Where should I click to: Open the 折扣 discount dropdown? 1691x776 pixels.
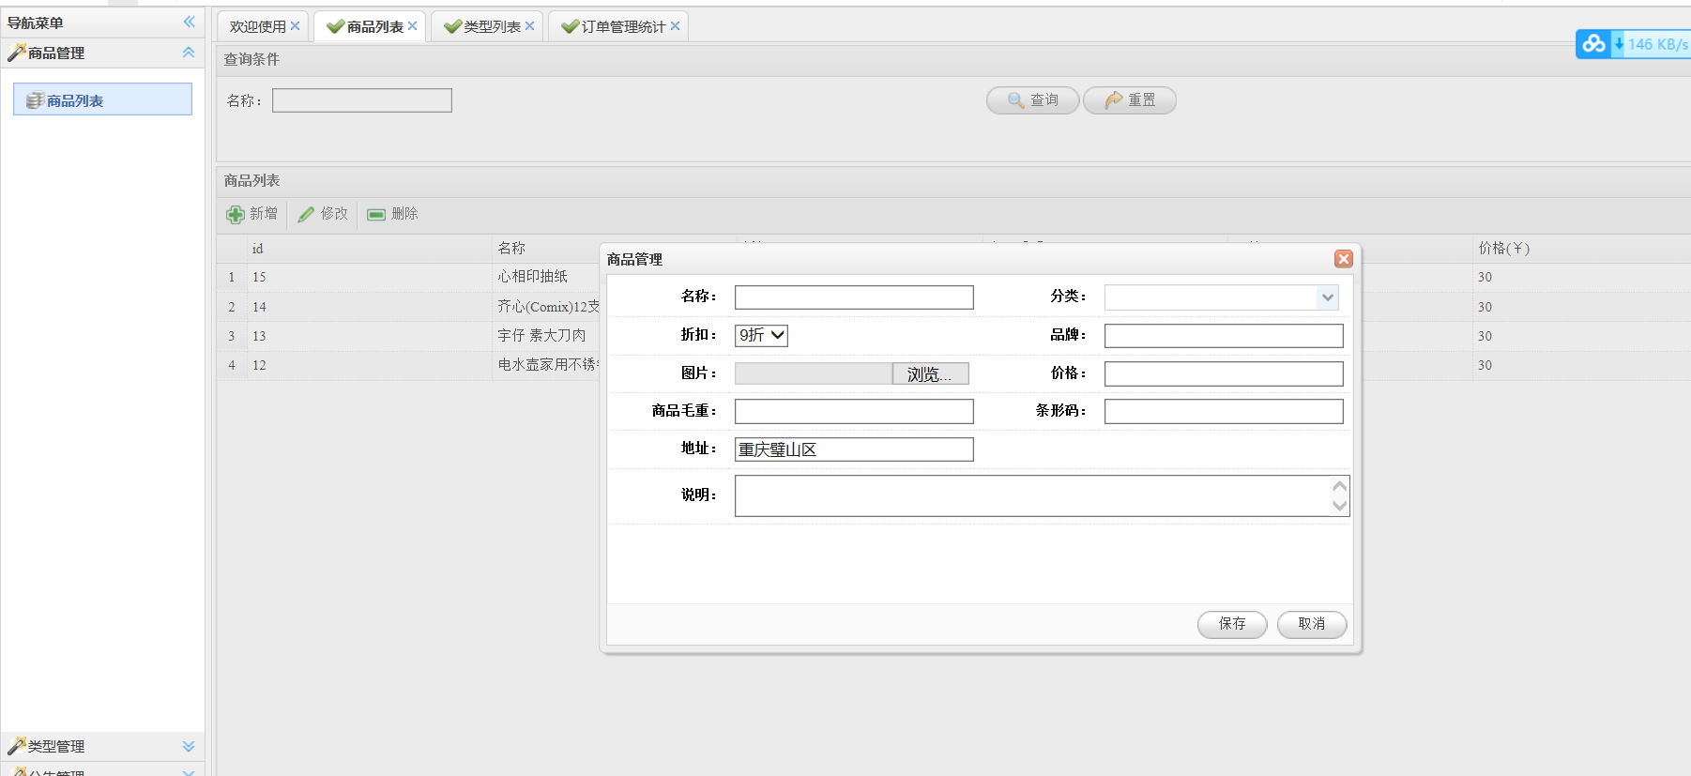click(x=761, y=335)
